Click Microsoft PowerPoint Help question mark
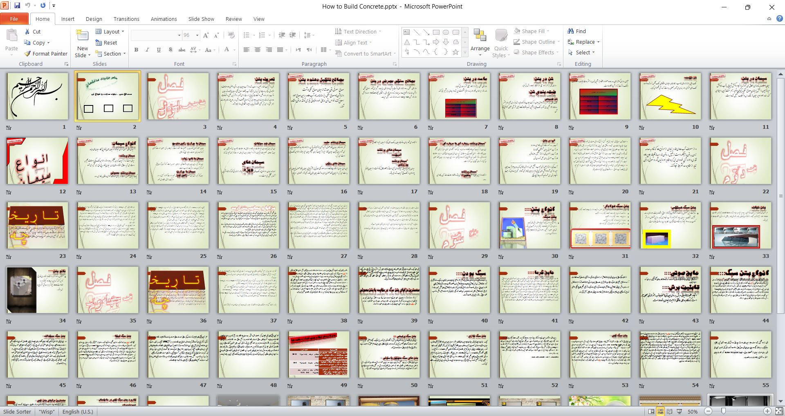 click(x=780, y=18)
